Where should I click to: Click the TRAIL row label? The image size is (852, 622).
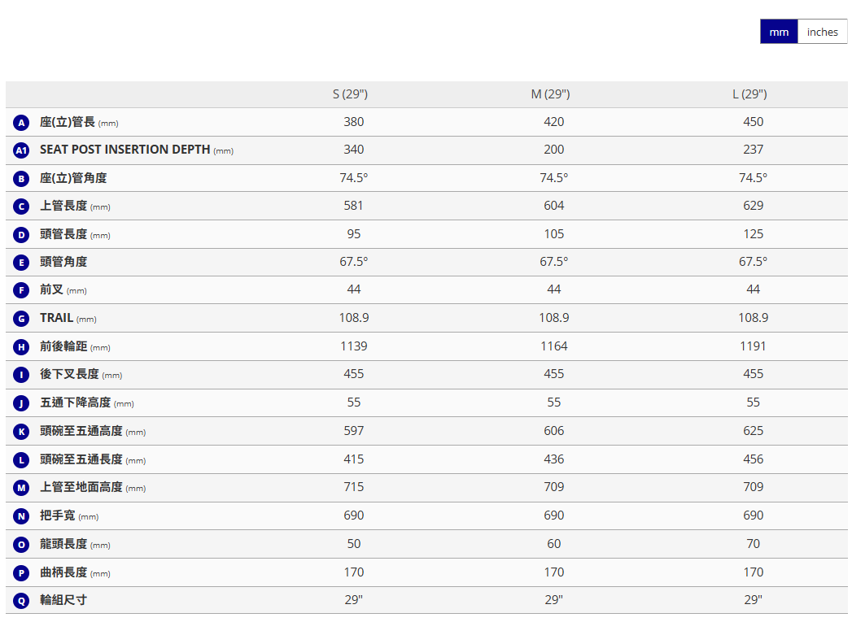57,318
